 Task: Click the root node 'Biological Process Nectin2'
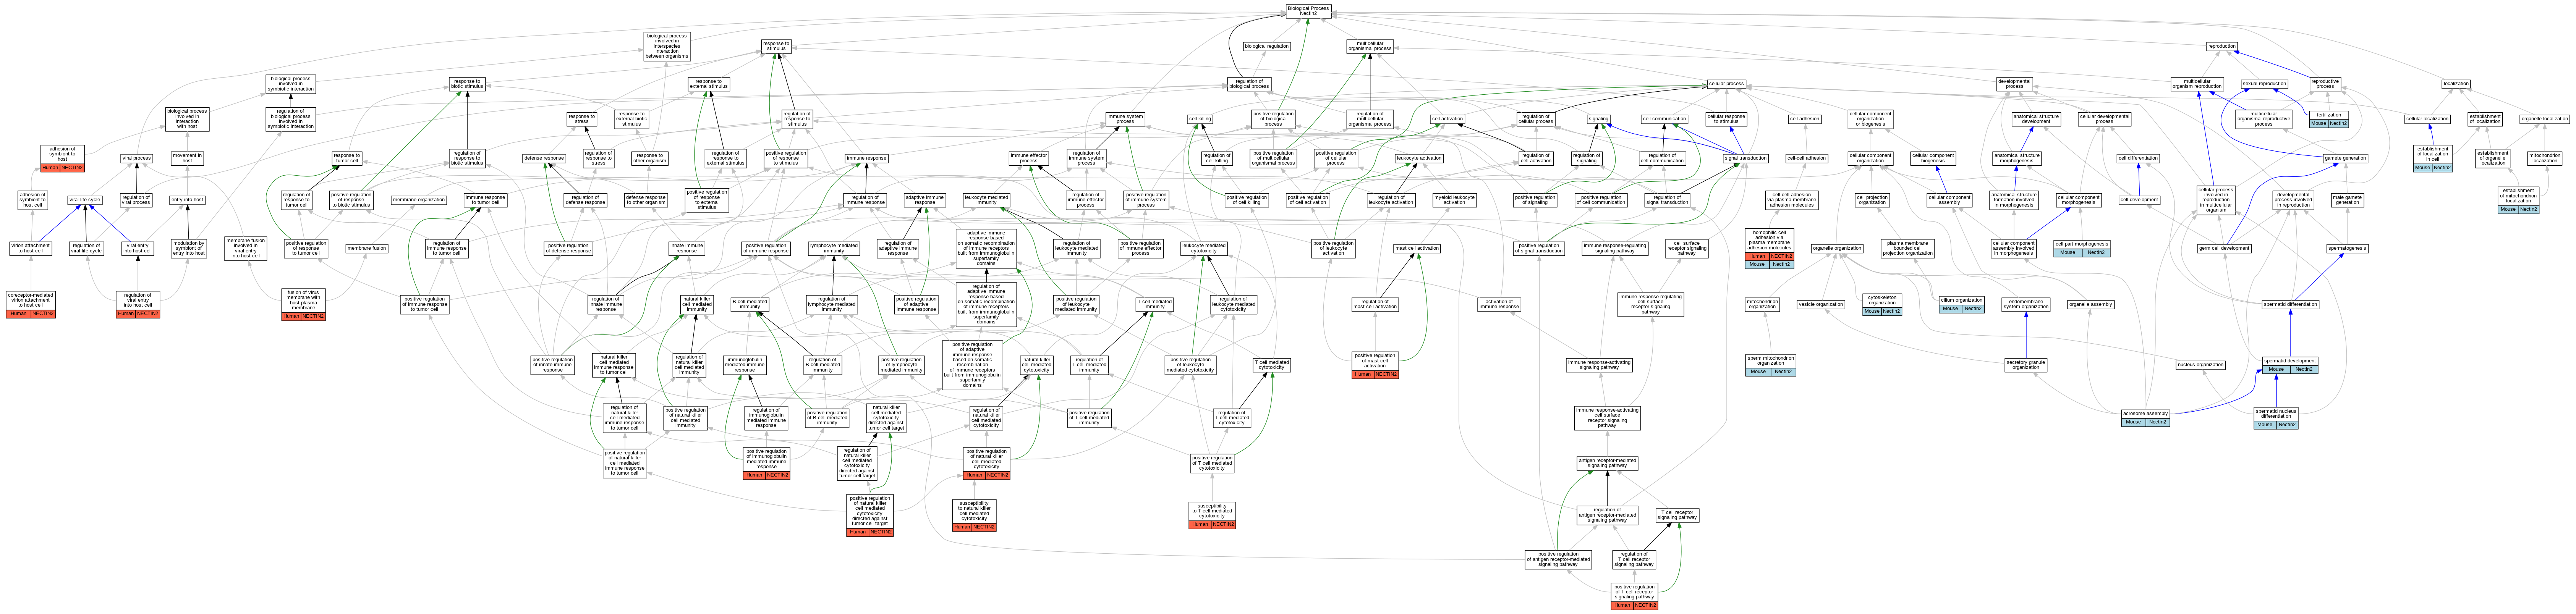pos(1308,11)
